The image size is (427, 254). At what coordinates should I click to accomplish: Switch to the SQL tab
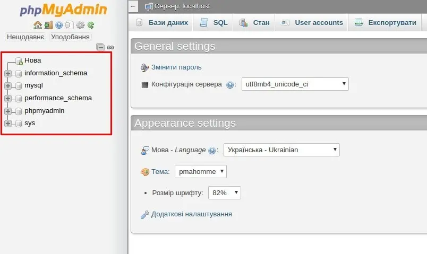[x=213, y=23]
